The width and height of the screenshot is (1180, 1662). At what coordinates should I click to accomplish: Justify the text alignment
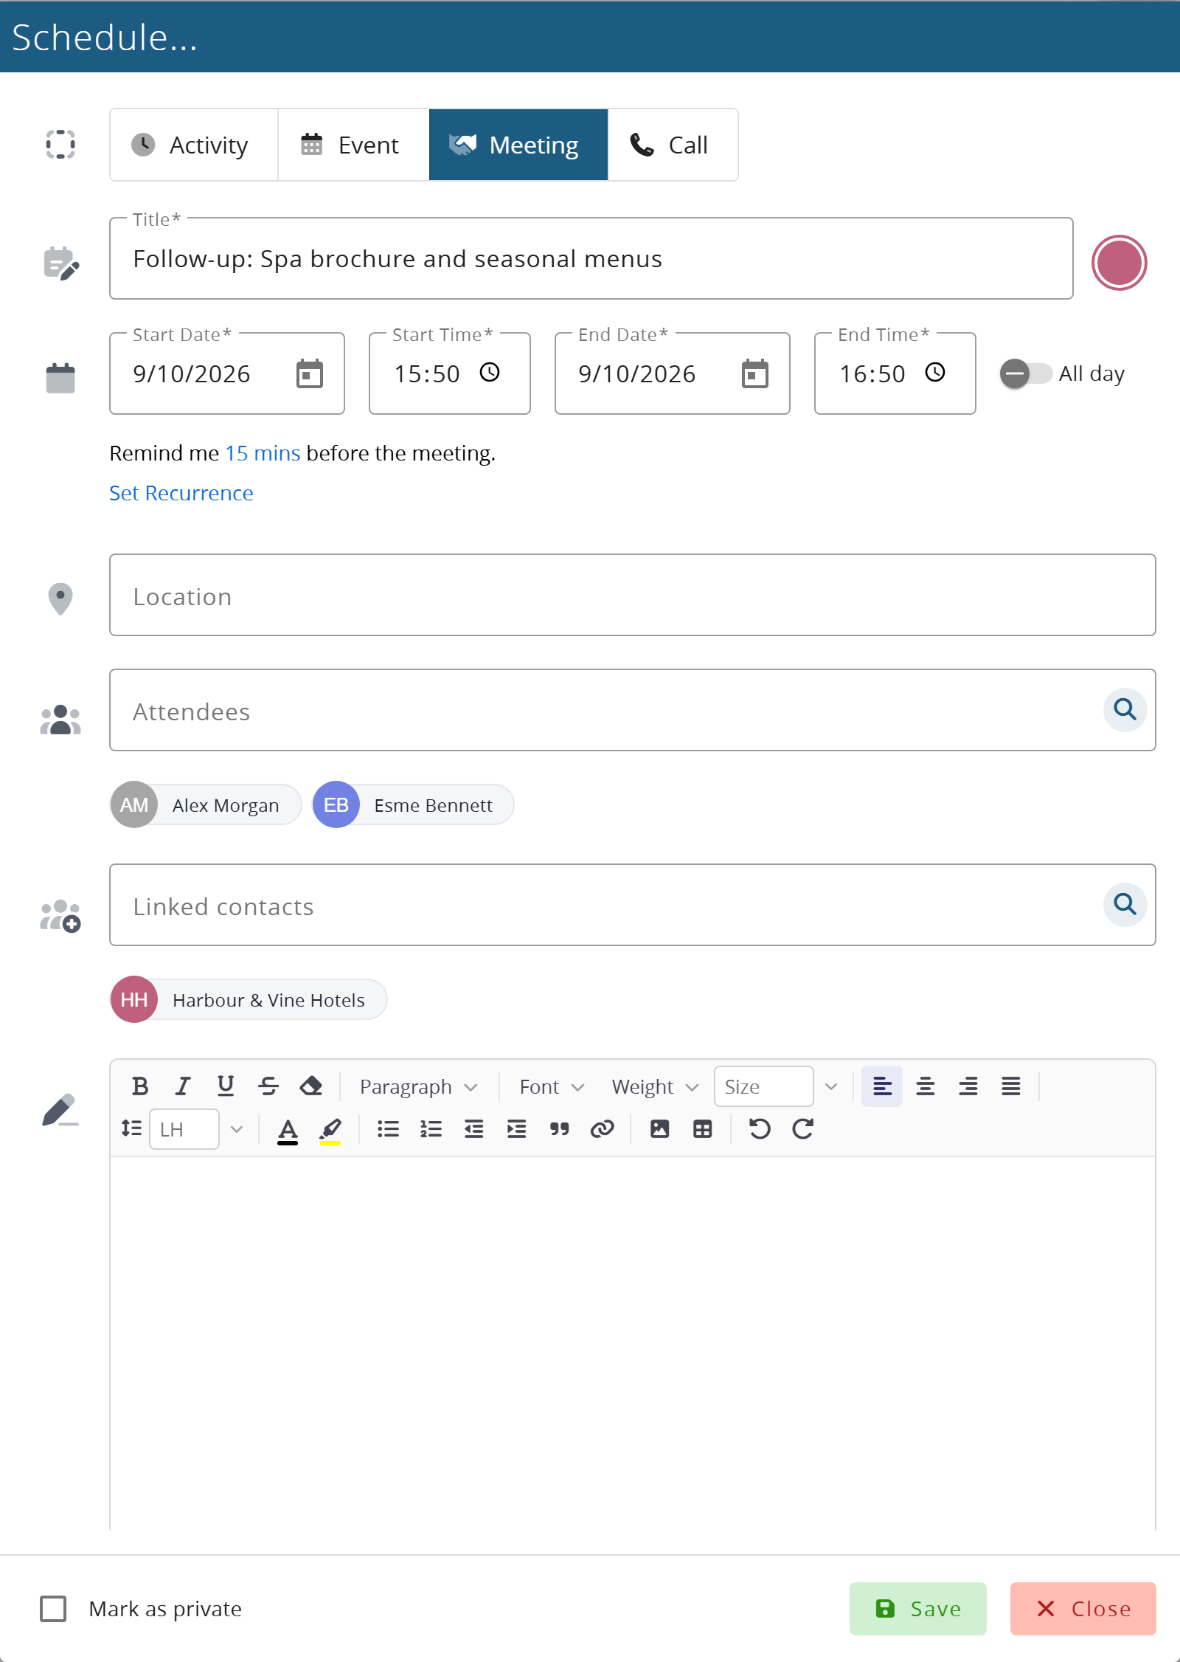(x=1010, y=1086)
